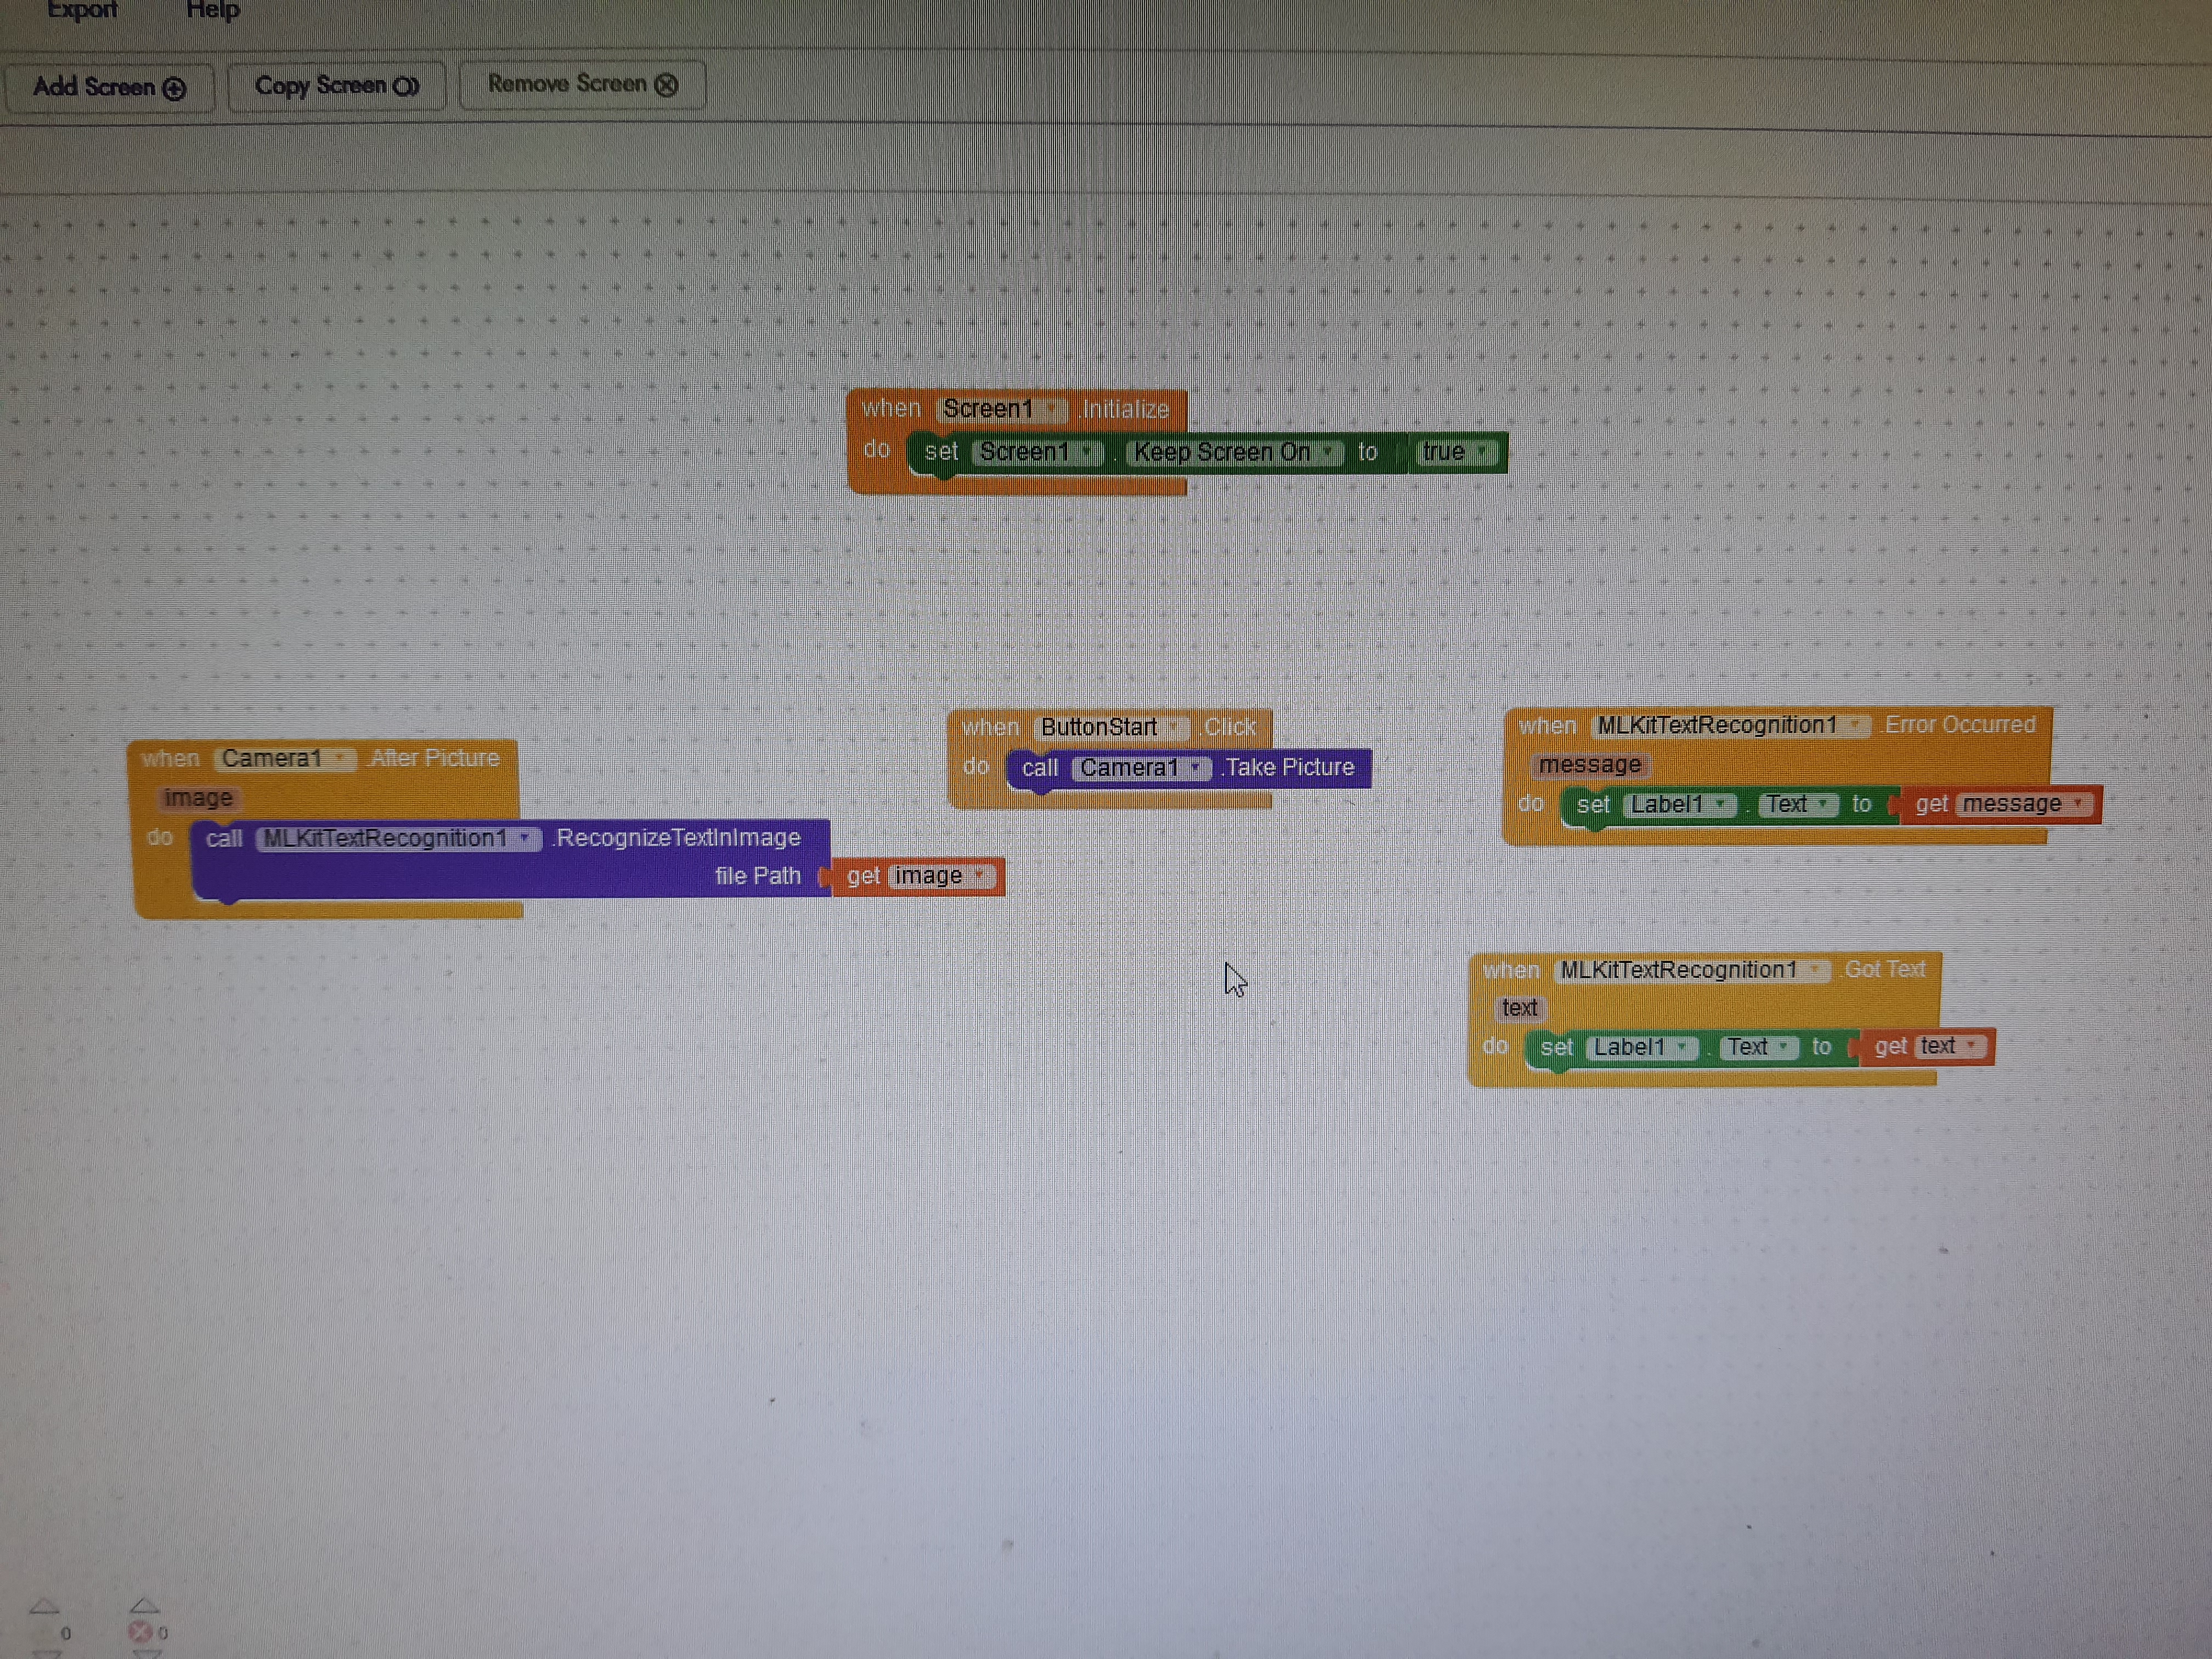Select the 'message' parameter in Error Occurred block
Viewport: 2212px width, 1659px height.
pyautogui.click(x=1590, y=765)
